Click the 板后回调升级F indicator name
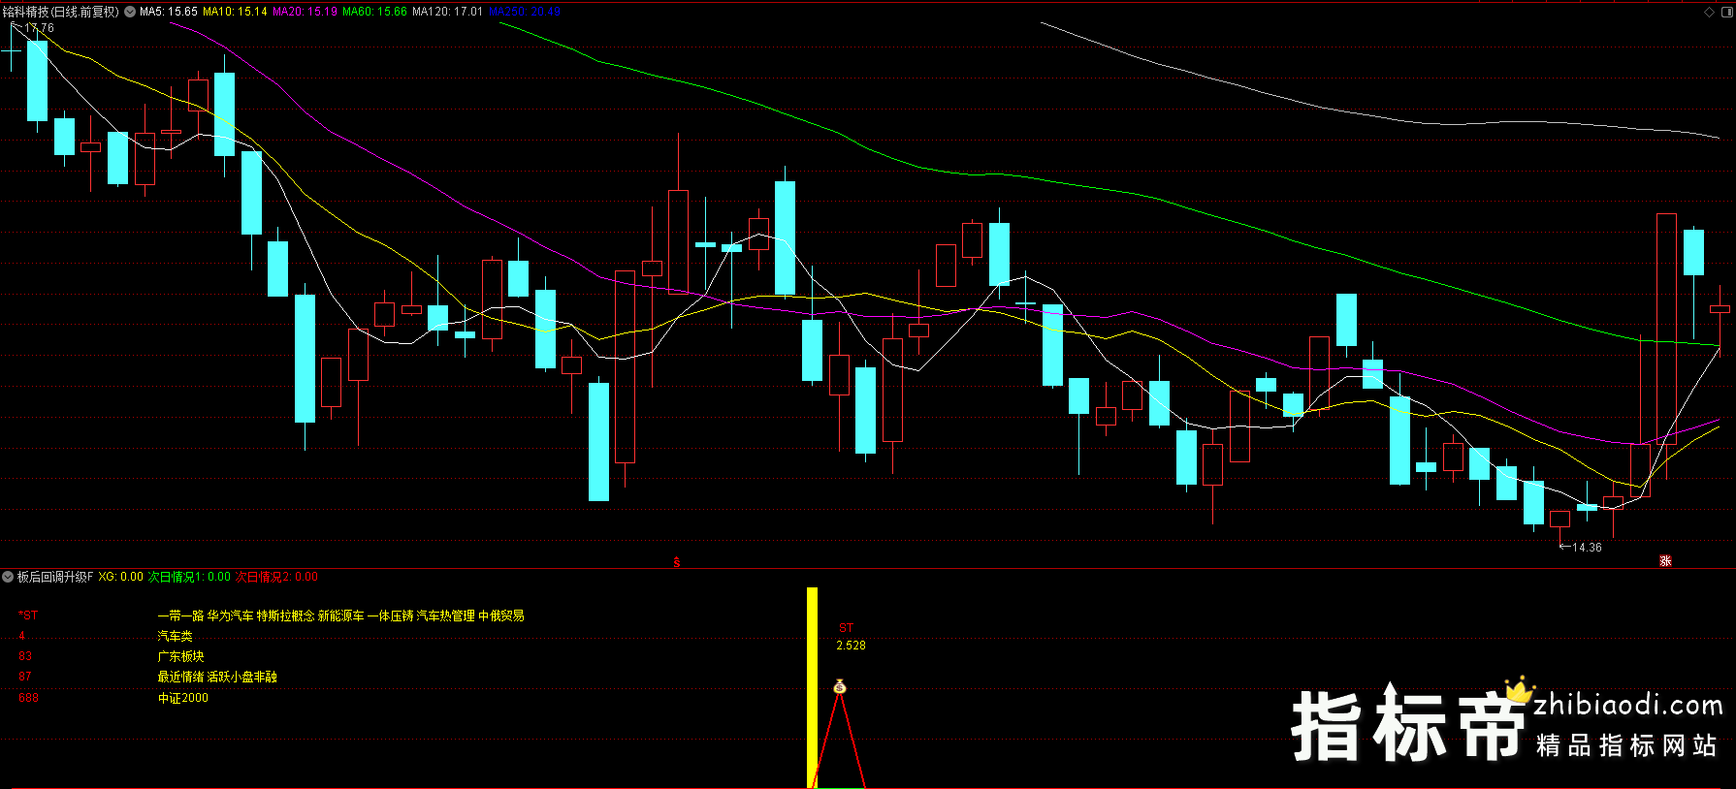This screenshot has width=1736, height=789. click(55, 577)
